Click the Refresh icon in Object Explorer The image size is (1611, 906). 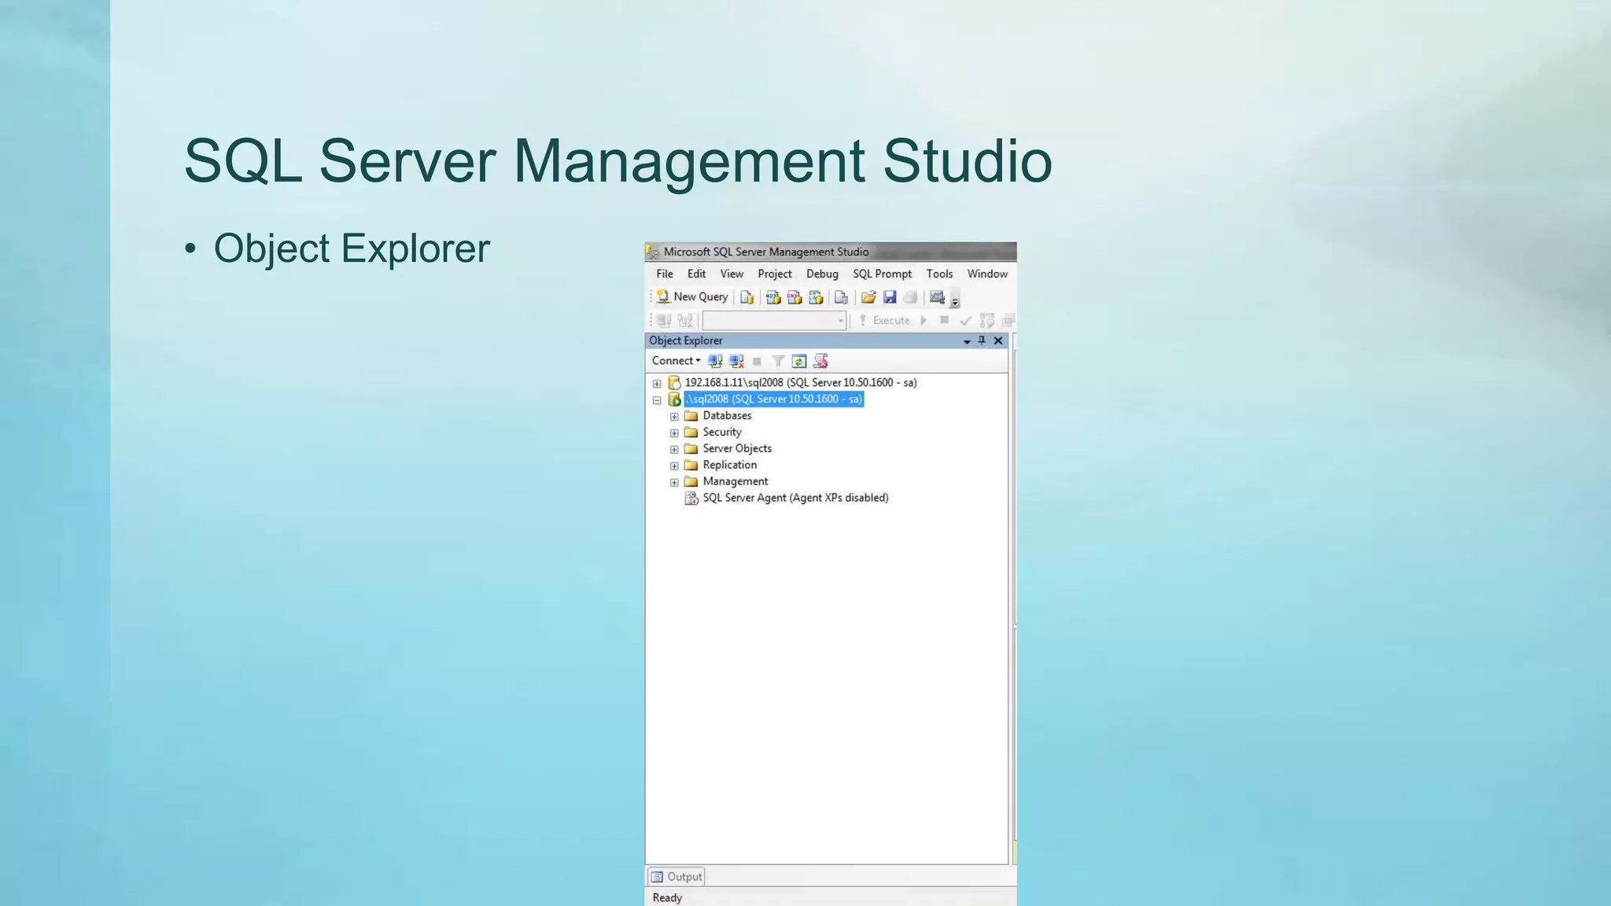tap(799, 361)
